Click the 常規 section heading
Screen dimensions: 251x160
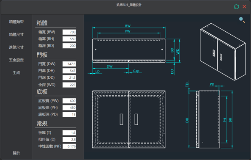42,124
